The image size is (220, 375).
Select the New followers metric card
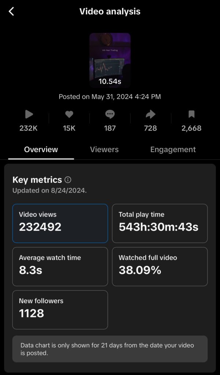(x=60, y=310)
